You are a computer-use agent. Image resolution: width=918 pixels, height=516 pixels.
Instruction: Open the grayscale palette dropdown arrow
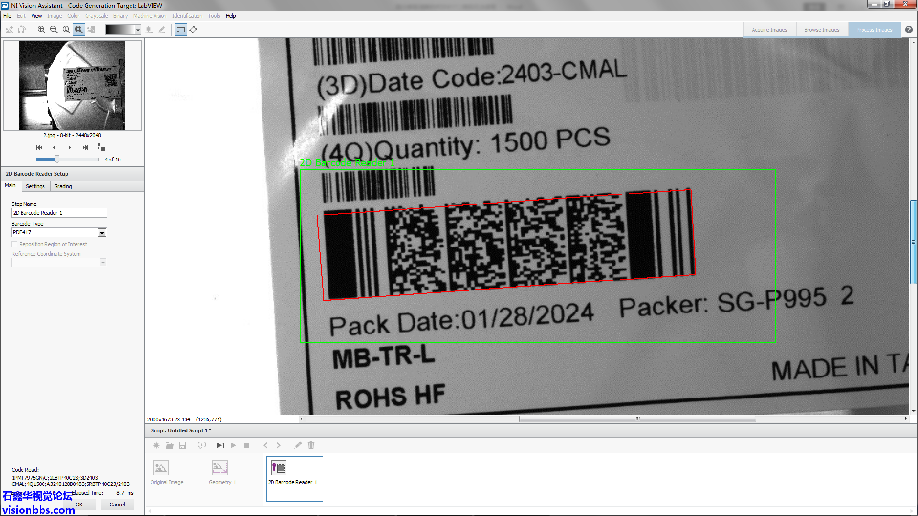point(138,30)
